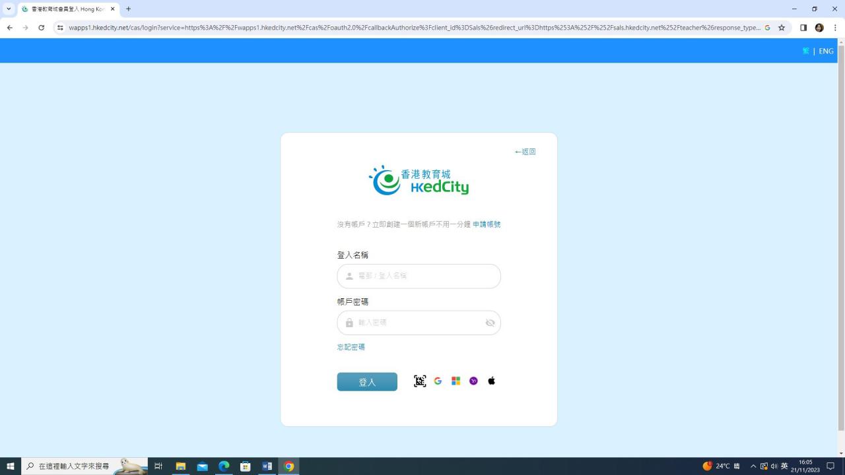Viewport: 845px width, 475px height.
Task: Reload the page
Action: (x=41, y=28)
